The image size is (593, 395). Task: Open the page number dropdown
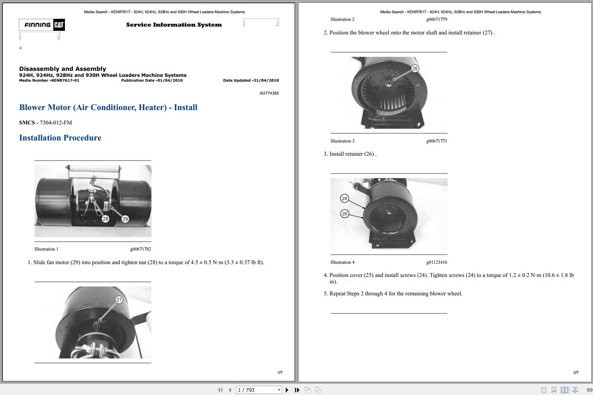point(279,389)
